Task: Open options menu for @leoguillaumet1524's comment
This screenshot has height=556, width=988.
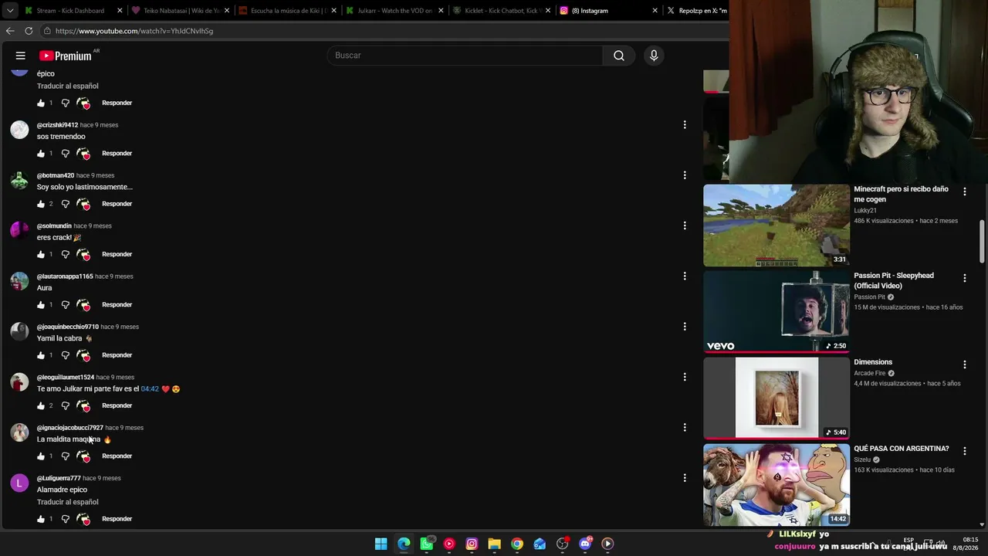Action: [x=685, y=377]
